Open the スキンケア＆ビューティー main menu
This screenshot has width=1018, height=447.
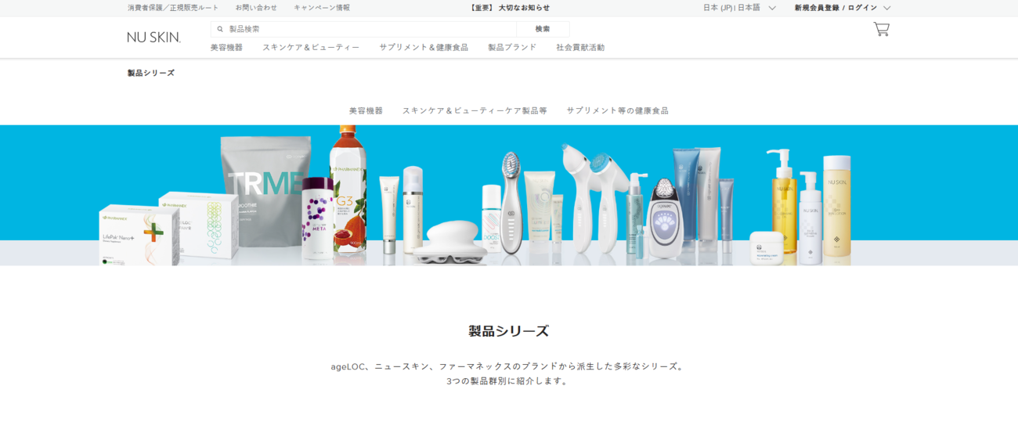pyautogui.click(x=311, y=48)
